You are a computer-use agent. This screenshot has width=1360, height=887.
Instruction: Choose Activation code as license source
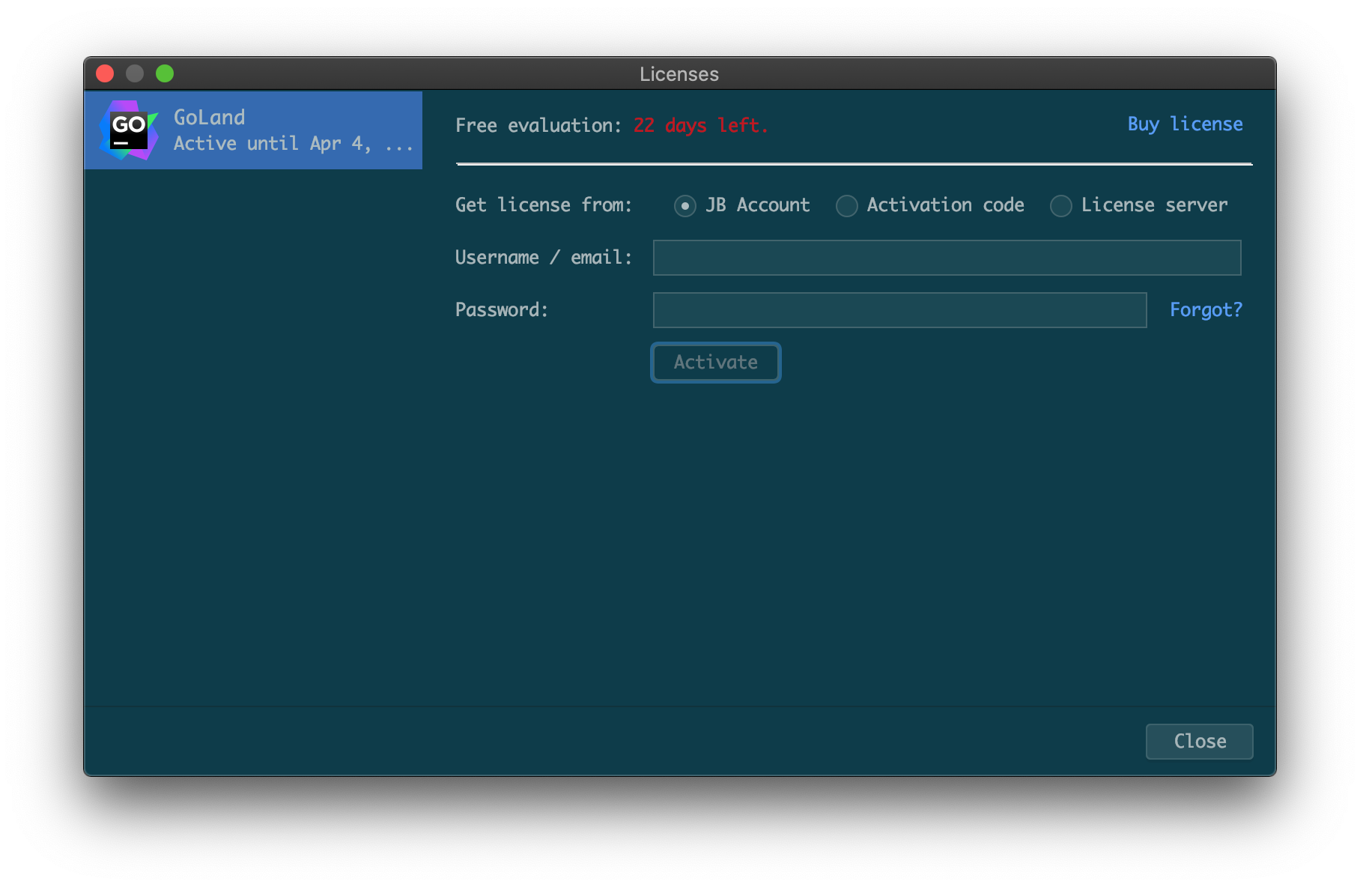pyautogui.click(x=847, y=206)
